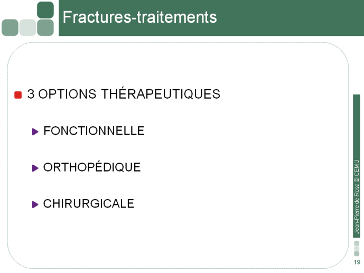Click the purple arrow beside ORTHOPÉDIQUE
Image resolution: width=364 pixels, height=273 pixels.
35,168
